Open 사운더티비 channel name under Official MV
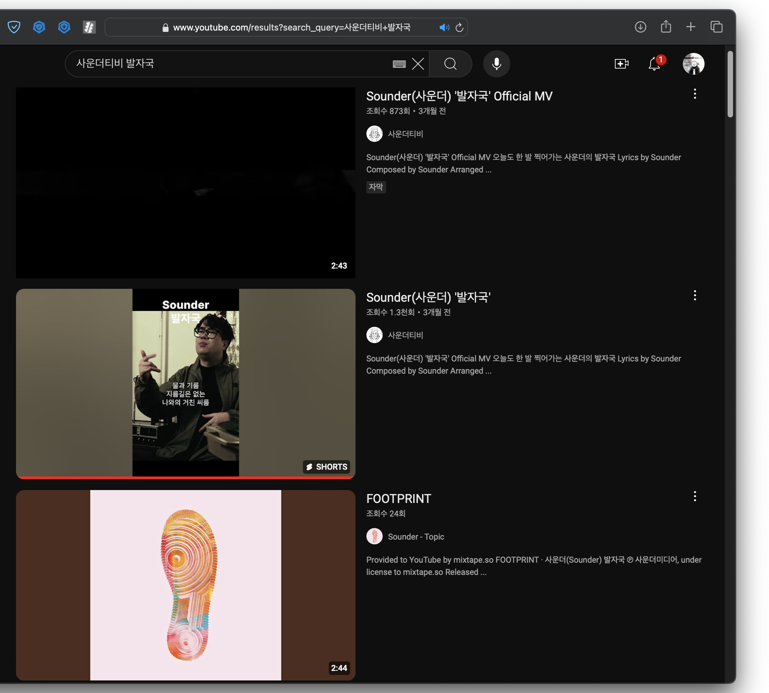Viewport: 769px width, 693px height. [x=405, y=134]
